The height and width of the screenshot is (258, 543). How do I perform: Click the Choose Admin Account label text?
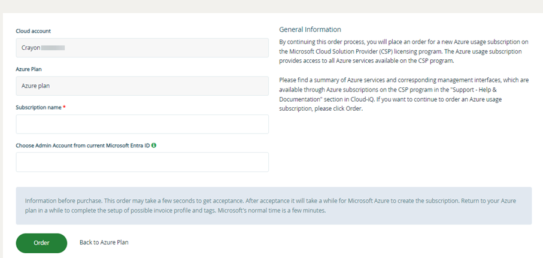[83, 145]
